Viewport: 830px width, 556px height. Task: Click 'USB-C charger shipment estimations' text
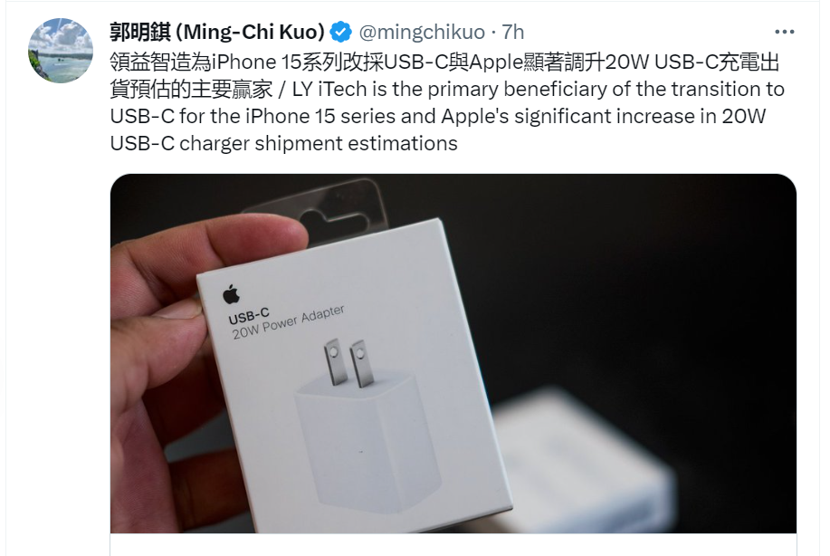tap(283, 143)
